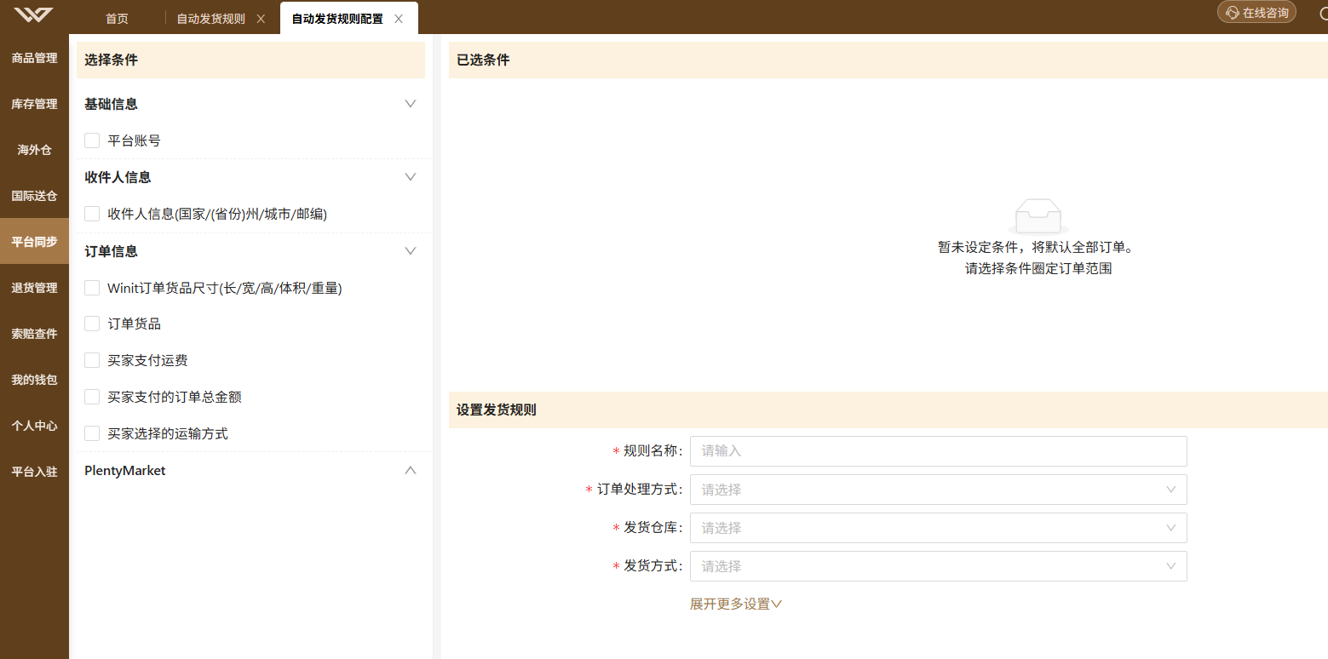Image resolution: width=1328 pixels, height=659 pixels.
Task: Click the 已选条件 panel header
Action: (888, 60)
